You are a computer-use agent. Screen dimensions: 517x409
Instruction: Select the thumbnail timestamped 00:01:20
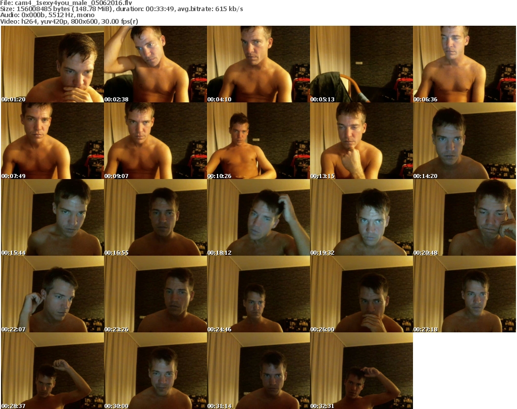click(x=53, y=64)
